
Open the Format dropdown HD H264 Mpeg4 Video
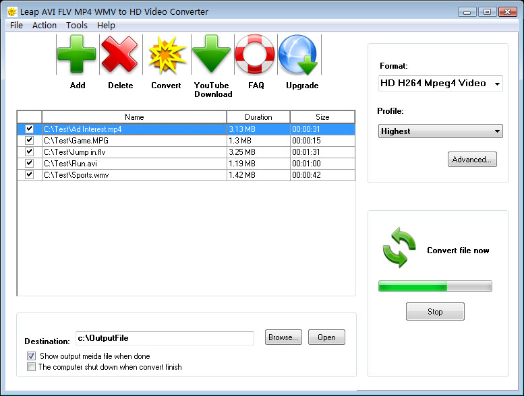[x=440, y=84]
